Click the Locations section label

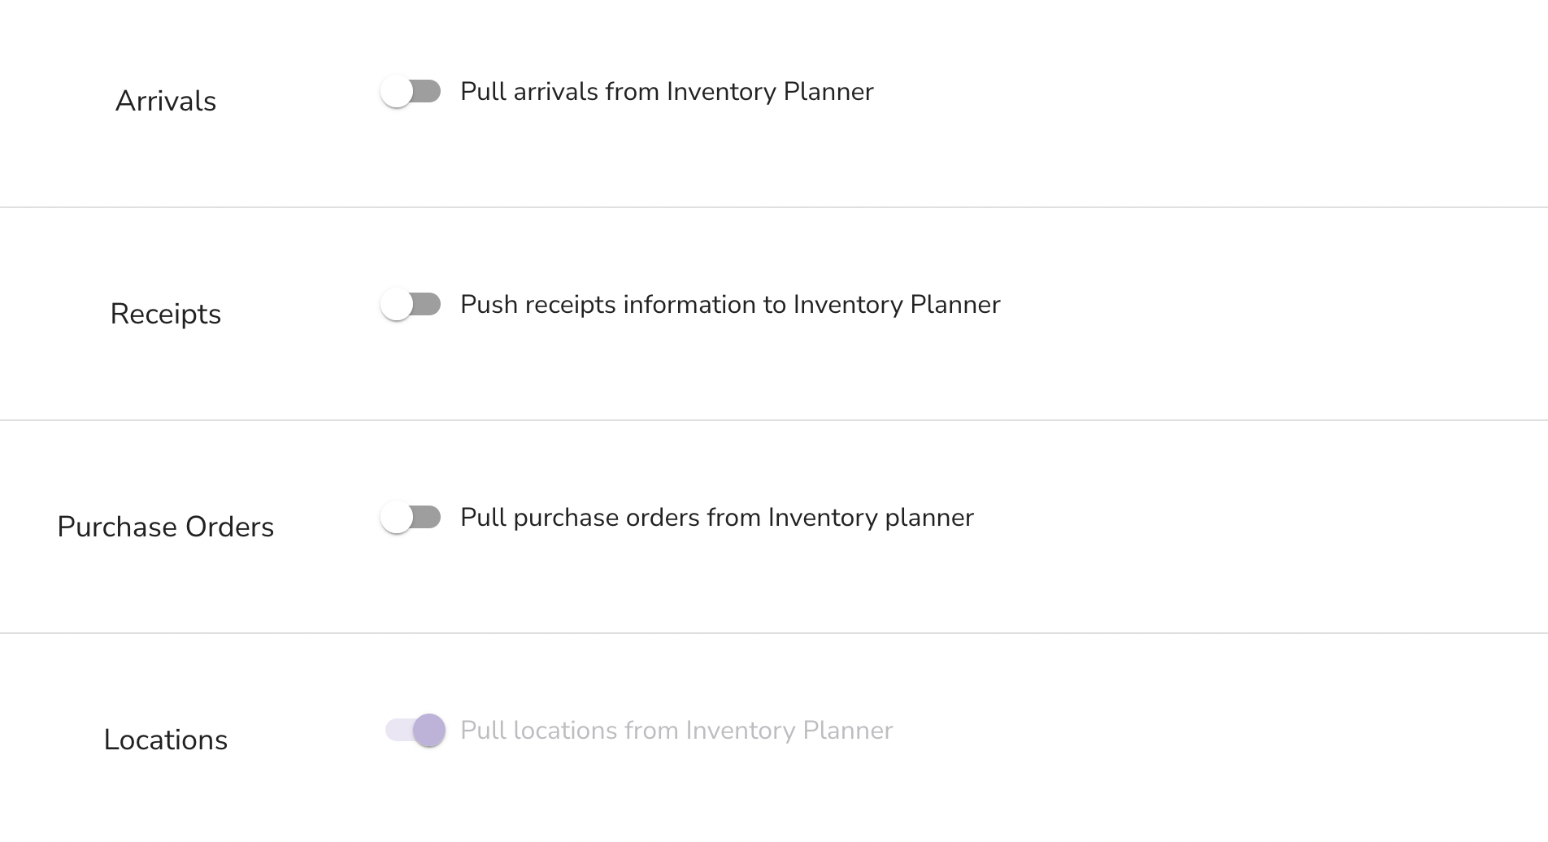pyautogui.click(x=166, y=740)
